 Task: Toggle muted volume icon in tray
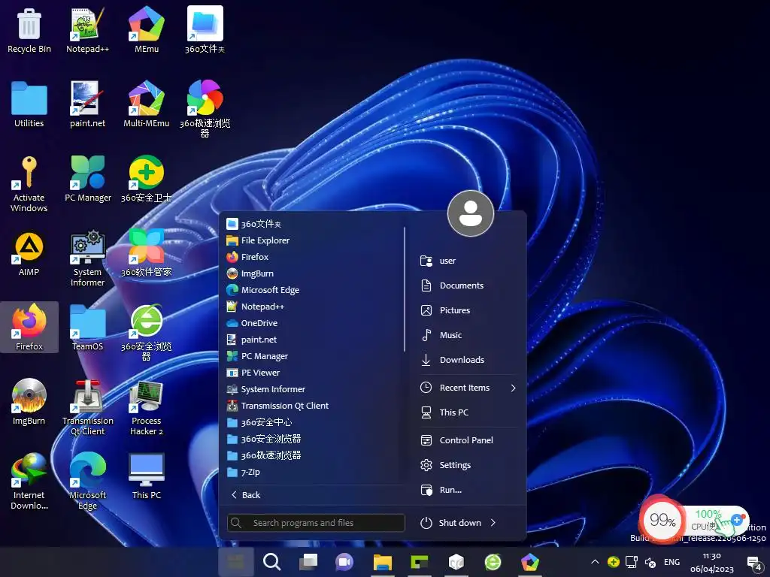pyautogui.click(x=650, y=562)
